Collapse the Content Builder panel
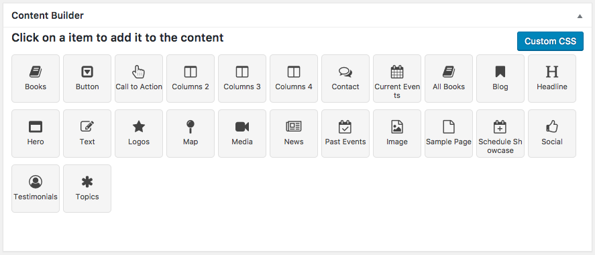 pyautogui.click(x=580, y=16)
